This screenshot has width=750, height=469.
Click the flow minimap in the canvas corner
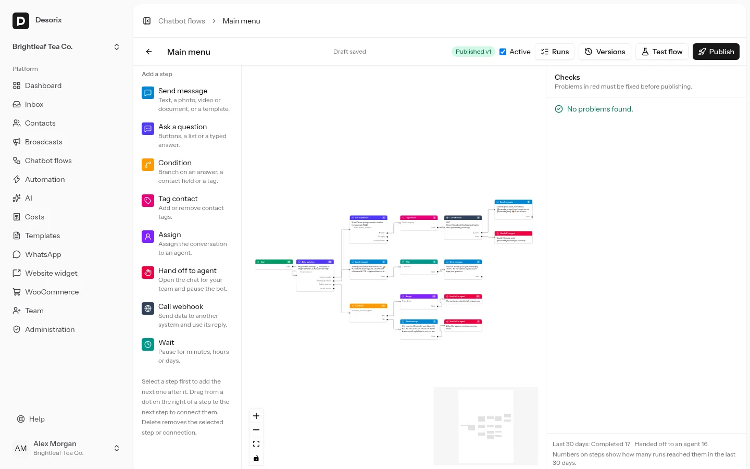click(x=486, y=426)
